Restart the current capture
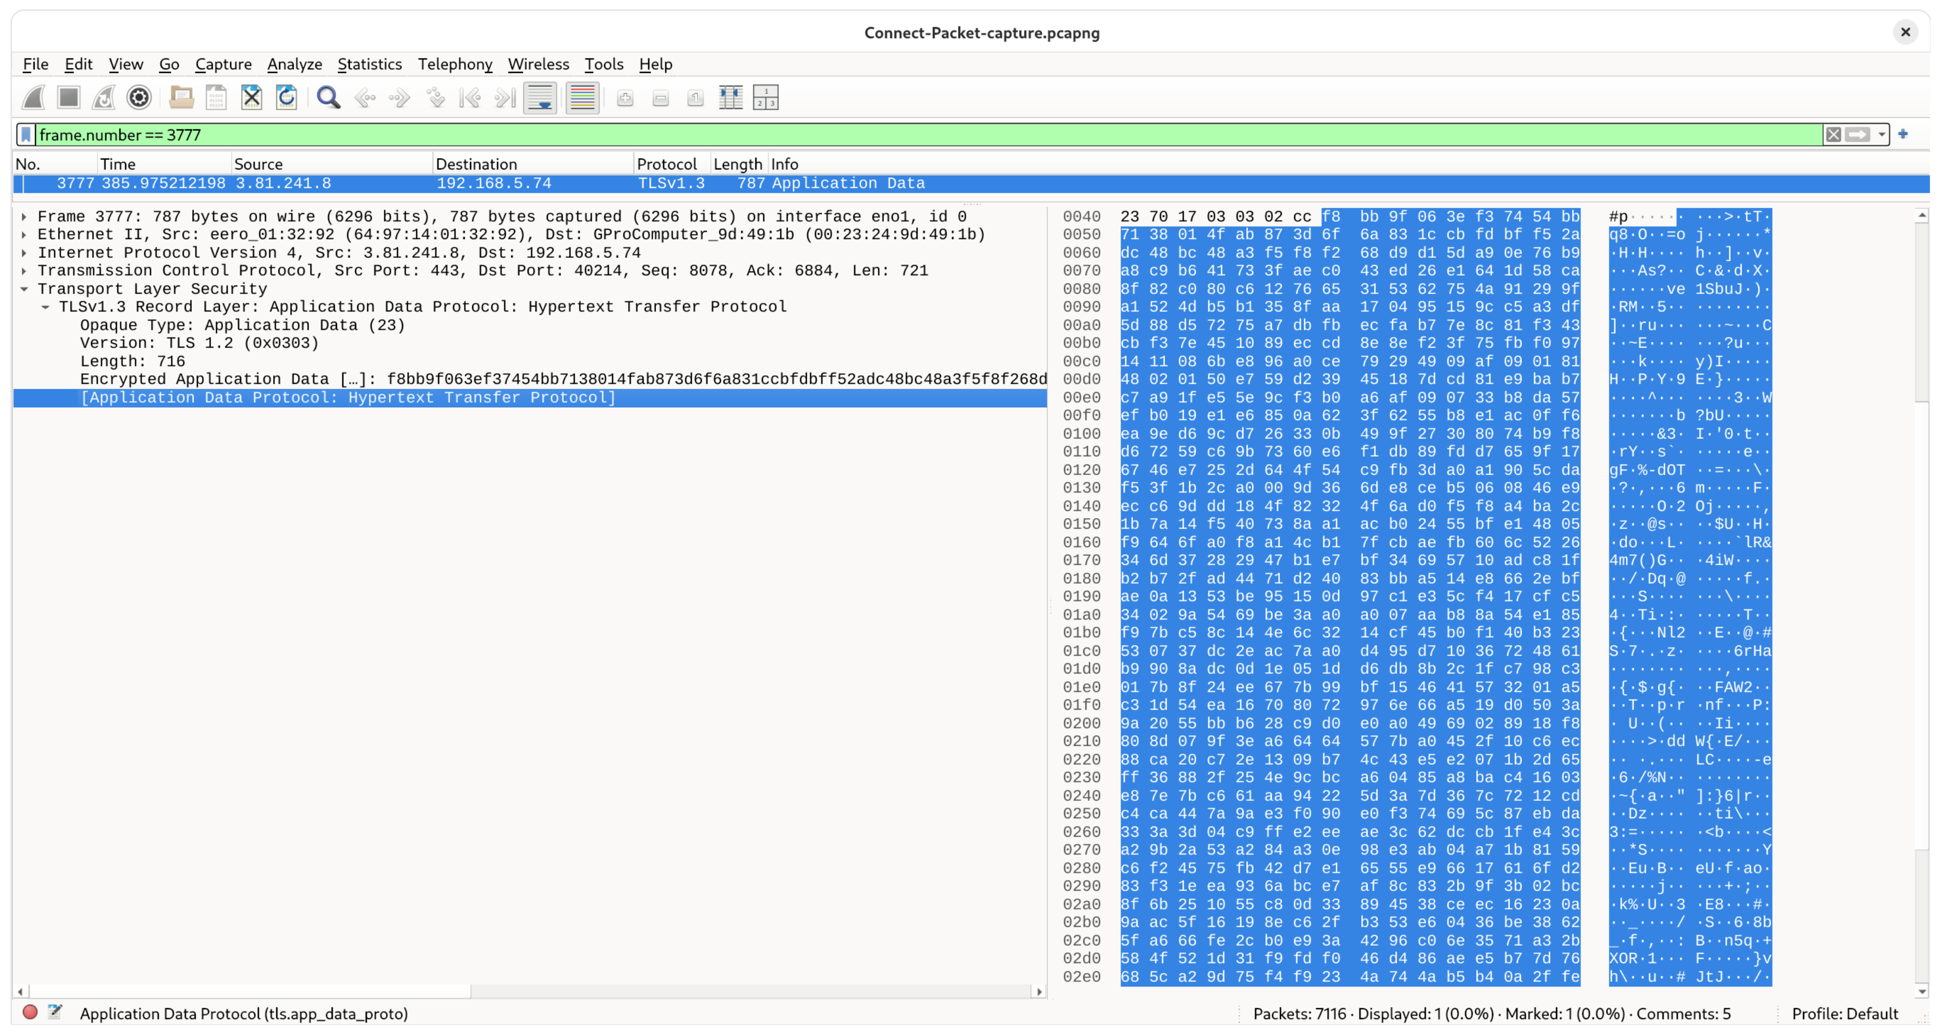Screen dimensions: 1942x1036 tap(103, 97)
